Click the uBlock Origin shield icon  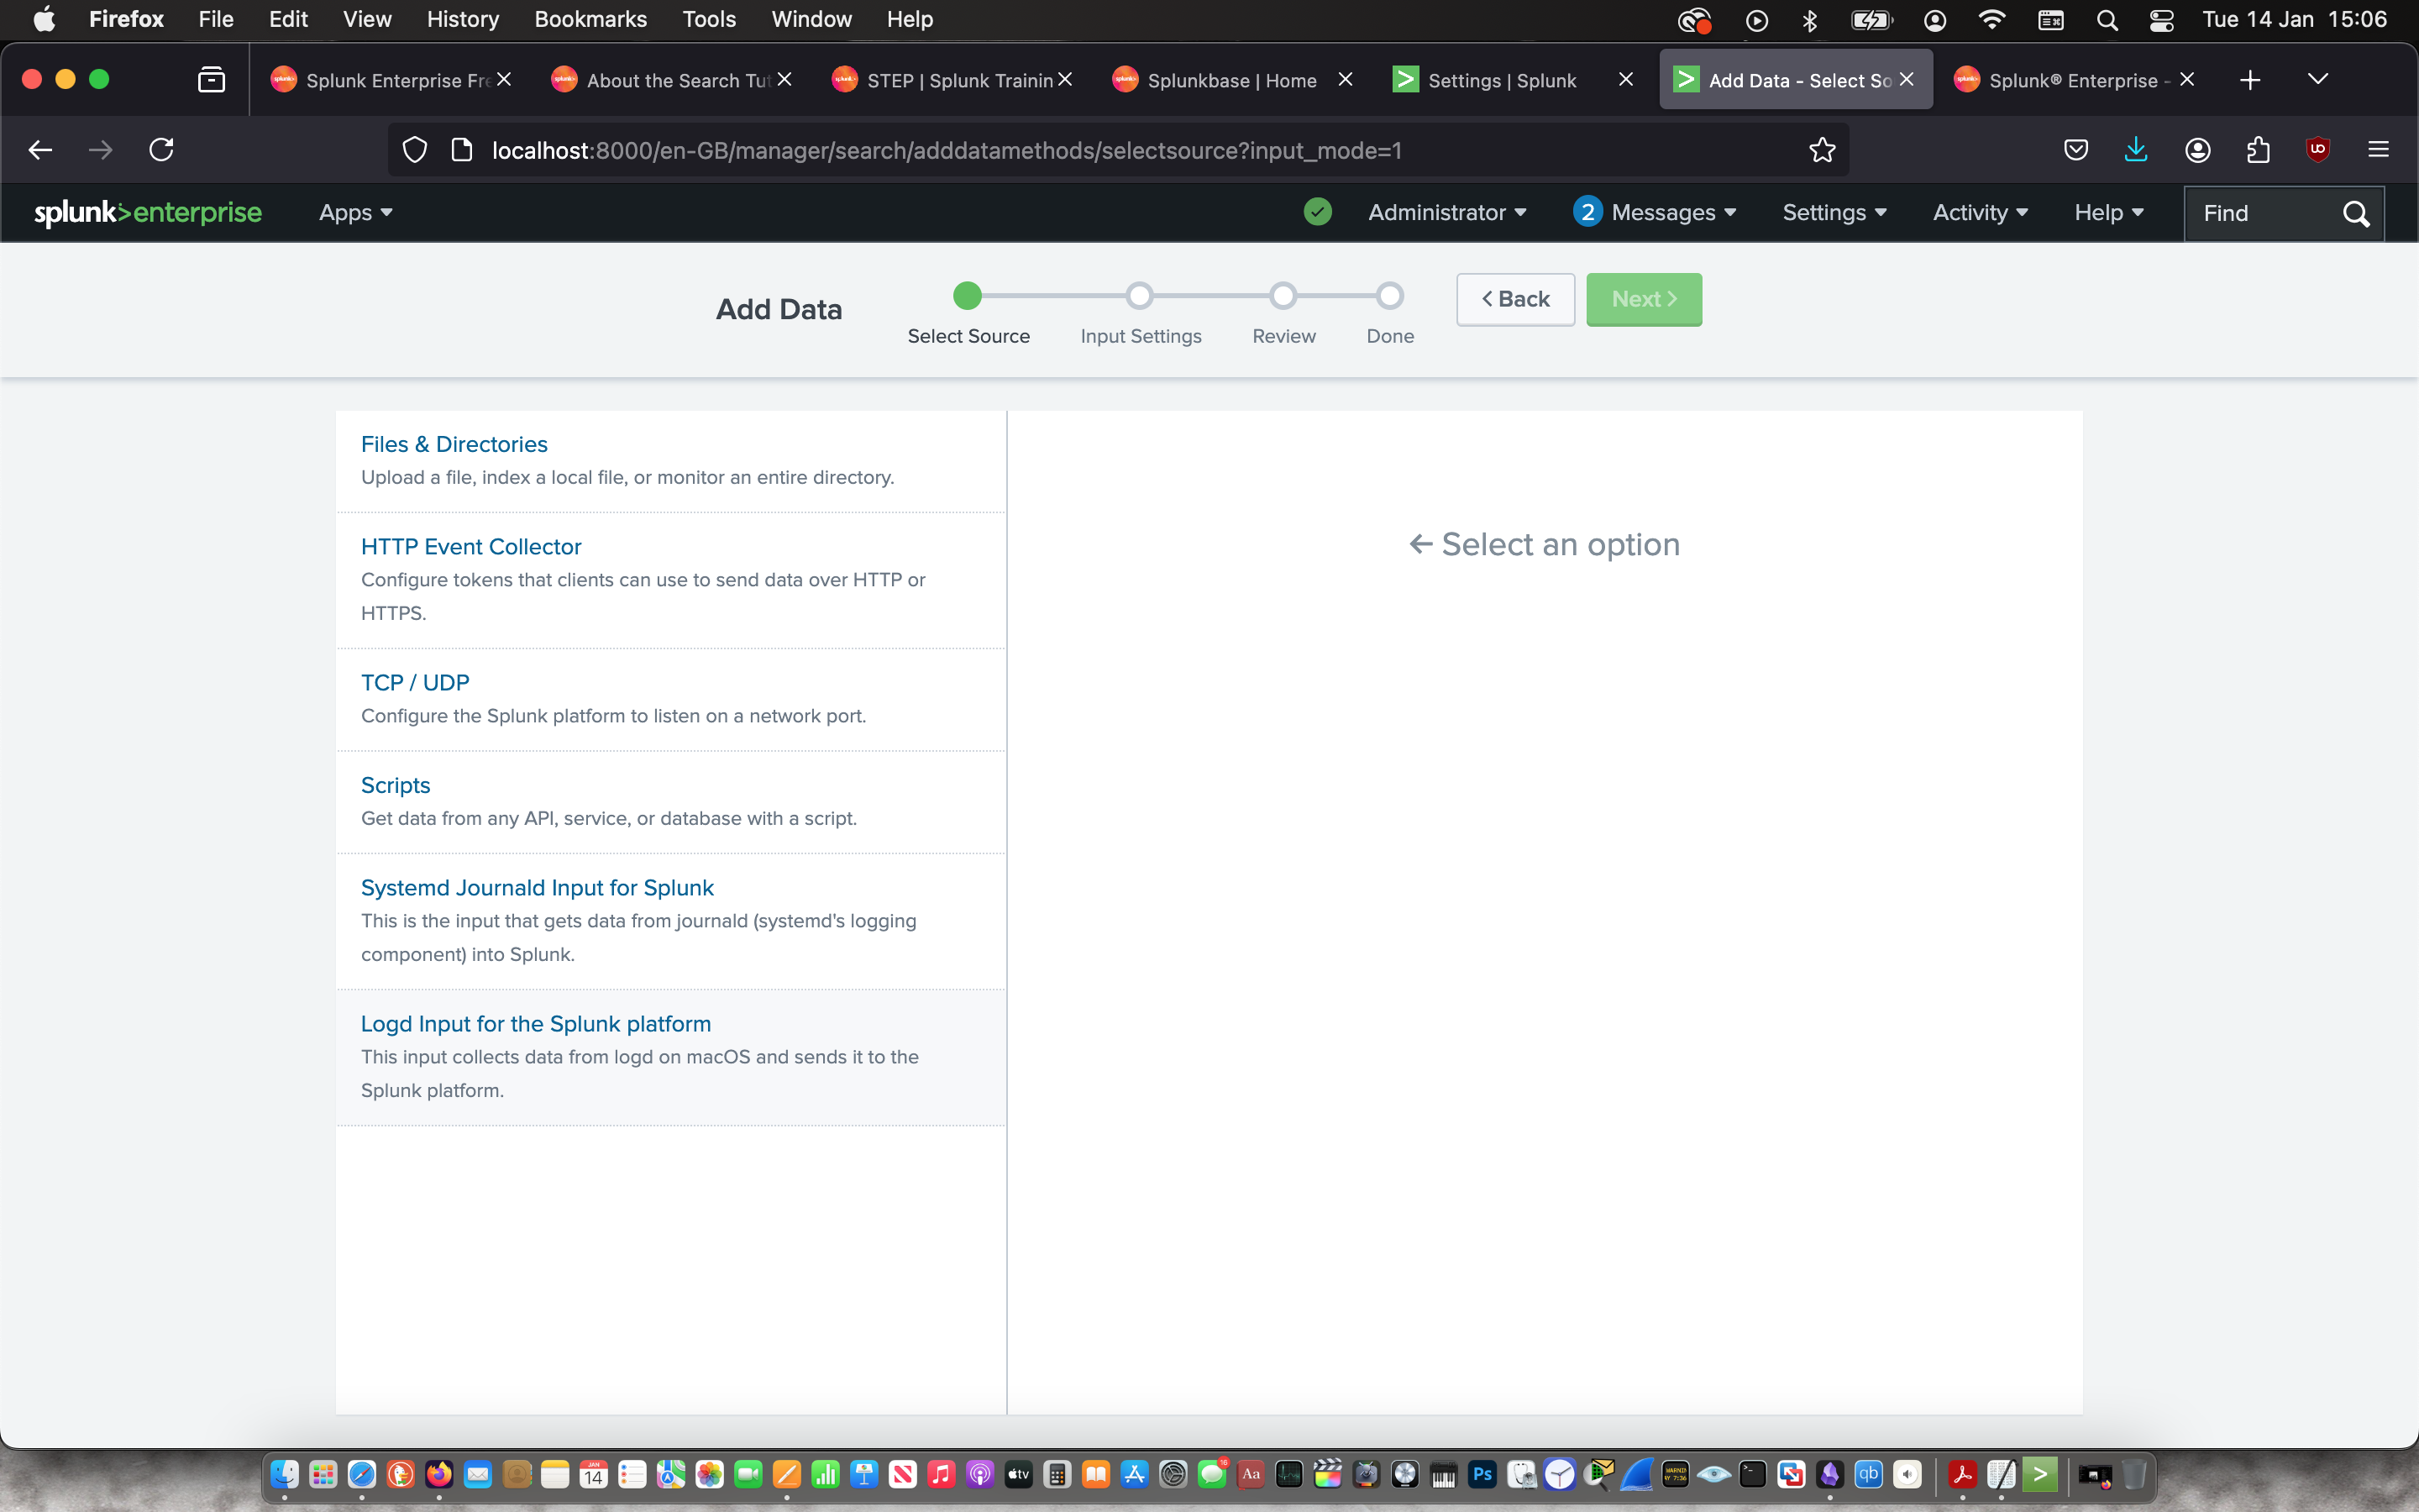2317,150
